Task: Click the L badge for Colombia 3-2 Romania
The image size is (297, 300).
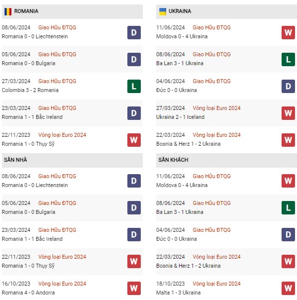Action: point(134,86)
